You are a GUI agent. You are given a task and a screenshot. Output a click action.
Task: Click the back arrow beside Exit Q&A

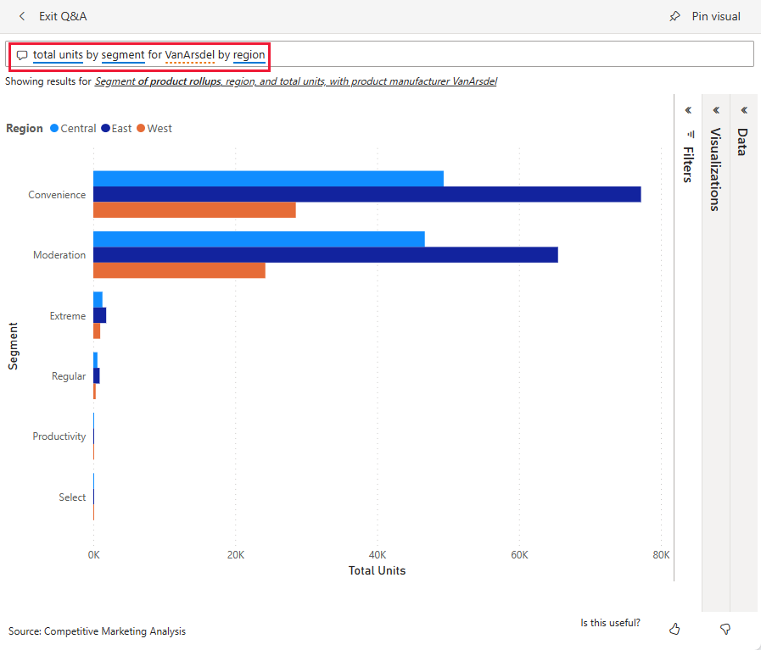(22, 16)
